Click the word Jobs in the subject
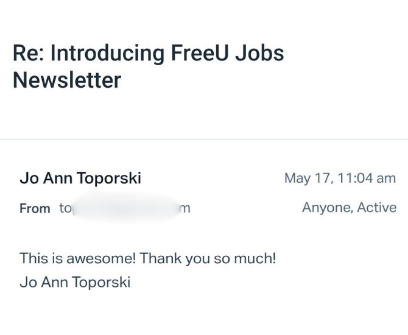 (x=260, y=54)
